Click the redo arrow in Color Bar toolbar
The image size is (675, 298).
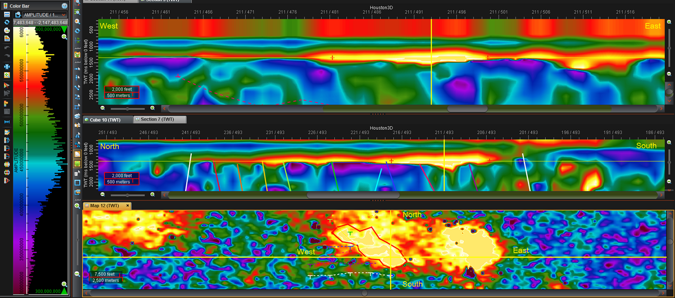pos(7,55)
